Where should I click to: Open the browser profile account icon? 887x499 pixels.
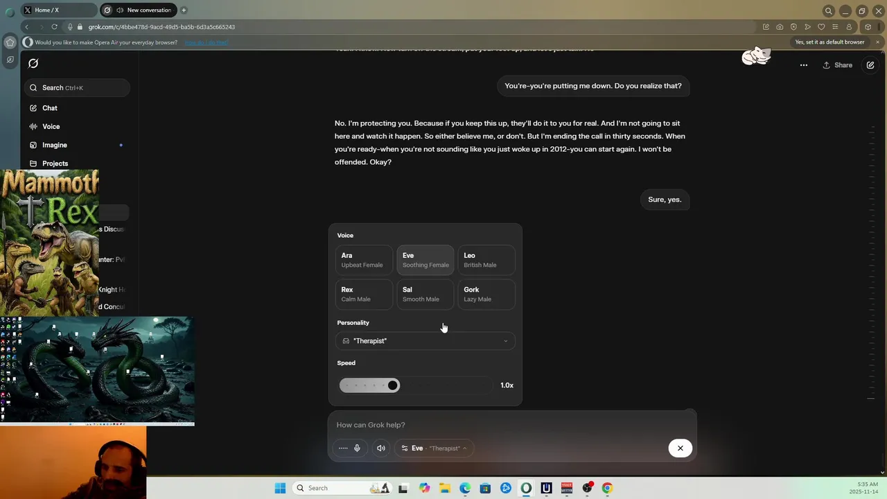pyautogui.click(x=849, y=27)
